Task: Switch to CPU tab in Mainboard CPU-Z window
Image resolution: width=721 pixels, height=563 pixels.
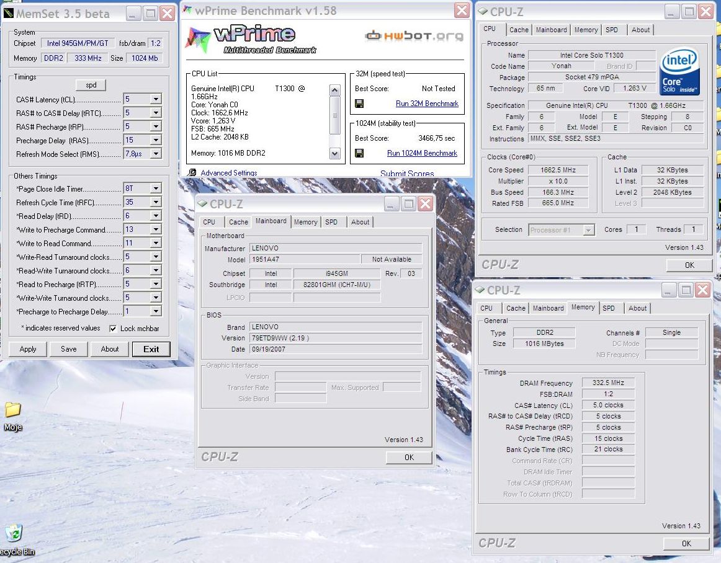Action: click(x=209, y=222)
